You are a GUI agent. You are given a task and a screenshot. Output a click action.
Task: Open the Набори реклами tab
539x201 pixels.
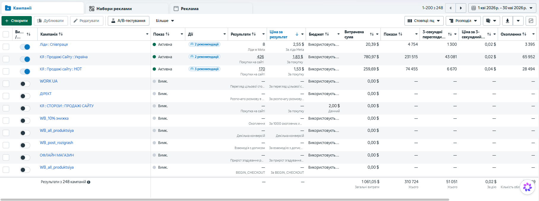[x=127, y=9]
